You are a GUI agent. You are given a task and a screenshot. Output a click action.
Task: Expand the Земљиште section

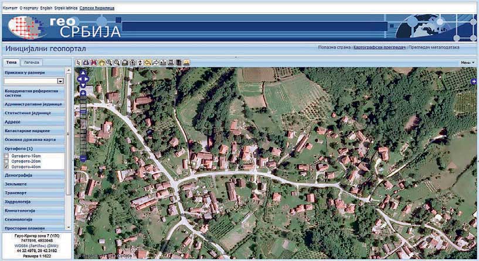click(34, 184)
